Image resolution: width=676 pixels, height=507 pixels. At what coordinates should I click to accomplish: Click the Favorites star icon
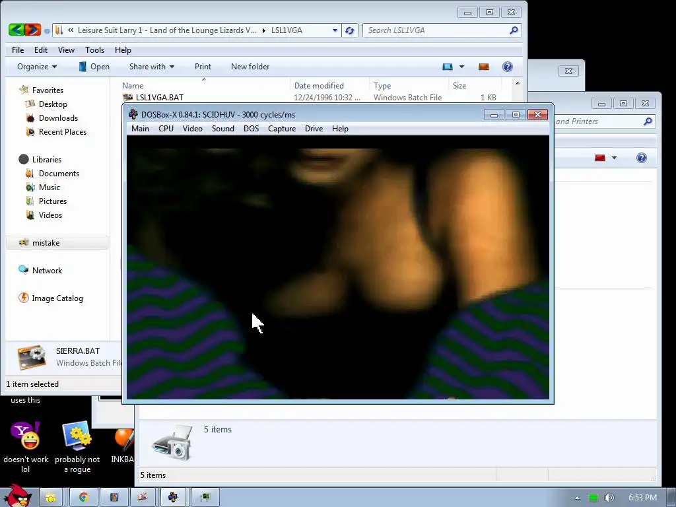click(24, 90)
